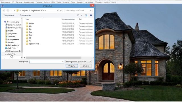Screen dimensions: 182x102
Task: Click the chevron after Projects breadcrumb
Action: [29, 10]
